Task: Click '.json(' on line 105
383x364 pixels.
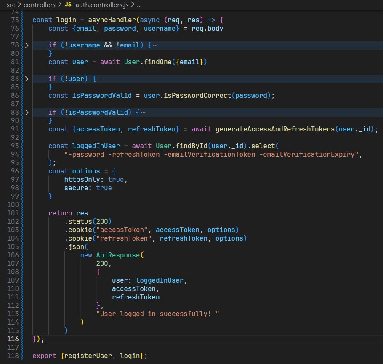Action: click(x=76, y=247)
